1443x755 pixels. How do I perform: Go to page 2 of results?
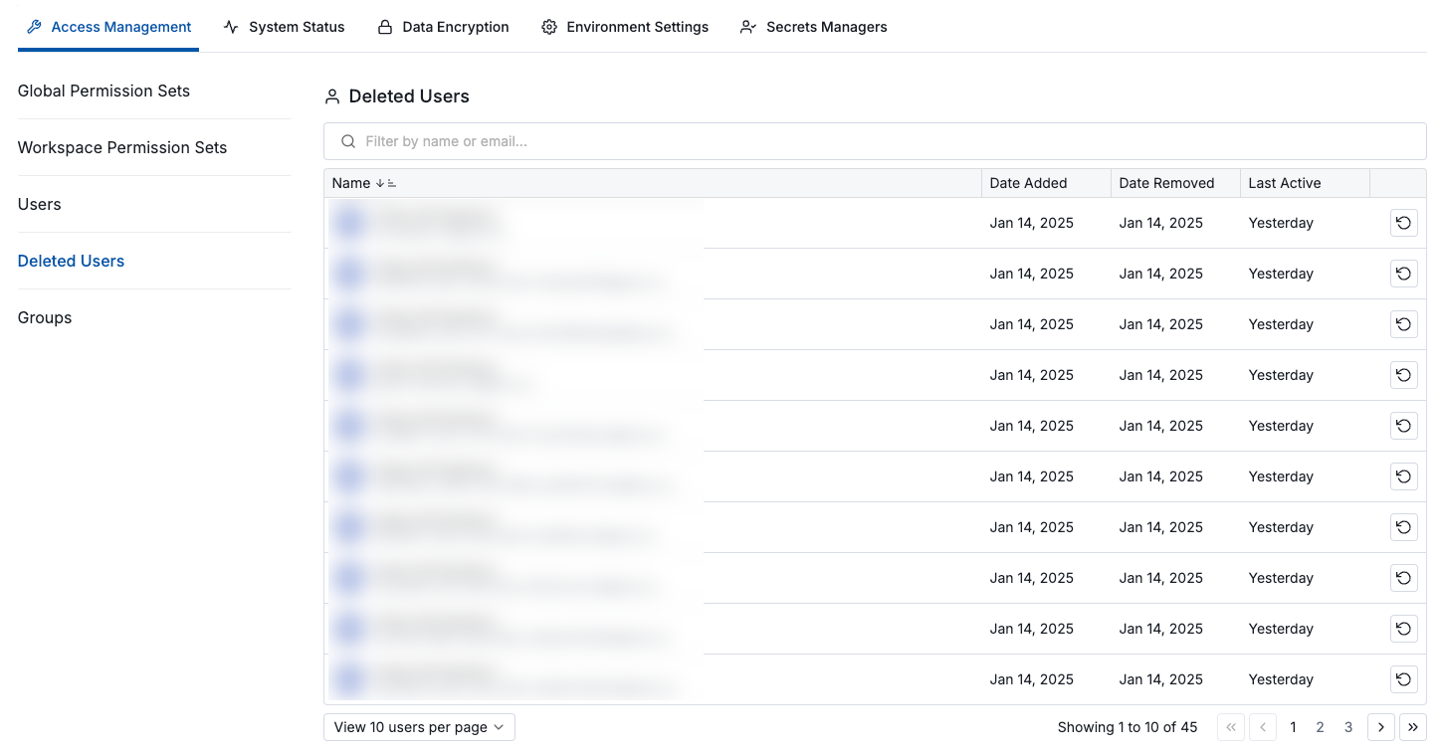pos(1320,727)
